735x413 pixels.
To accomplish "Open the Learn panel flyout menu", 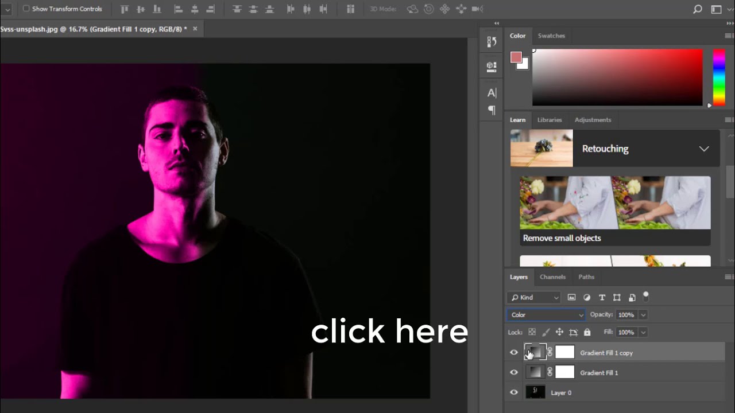I will 729,120.
